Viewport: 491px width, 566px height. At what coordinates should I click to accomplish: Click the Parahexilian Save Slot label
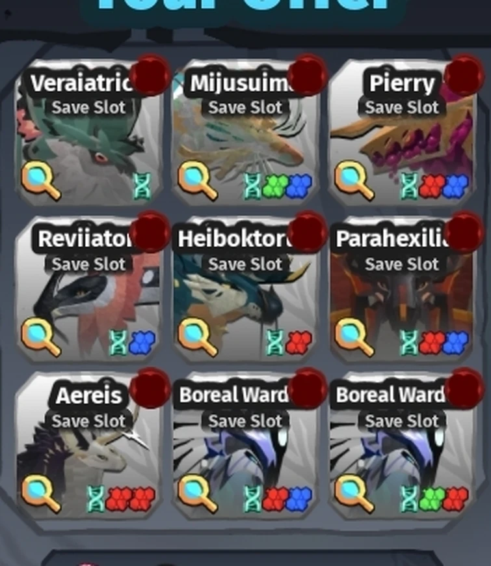pos(402,264)
